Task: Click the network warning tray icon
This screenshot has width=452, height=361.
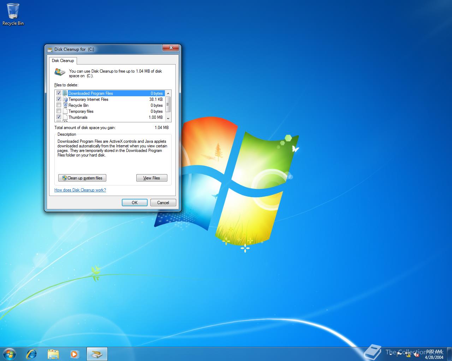Action: tap(408, 355)
